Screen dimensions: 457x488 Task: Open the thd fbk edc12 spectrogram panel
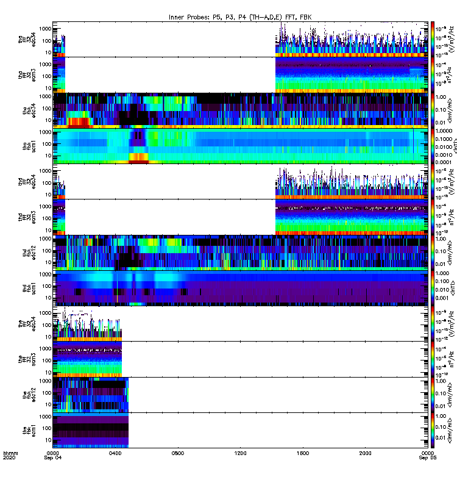point(240,253)
